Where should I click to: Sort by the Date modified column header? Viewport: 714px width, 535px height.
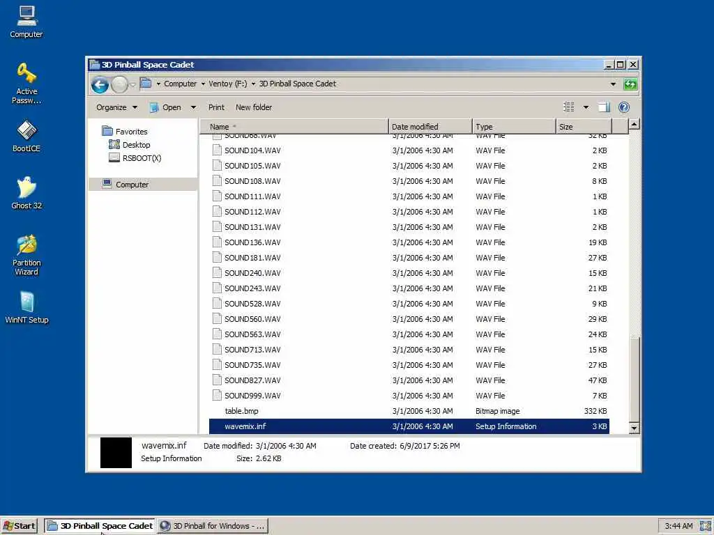click(x=430, y=127)
